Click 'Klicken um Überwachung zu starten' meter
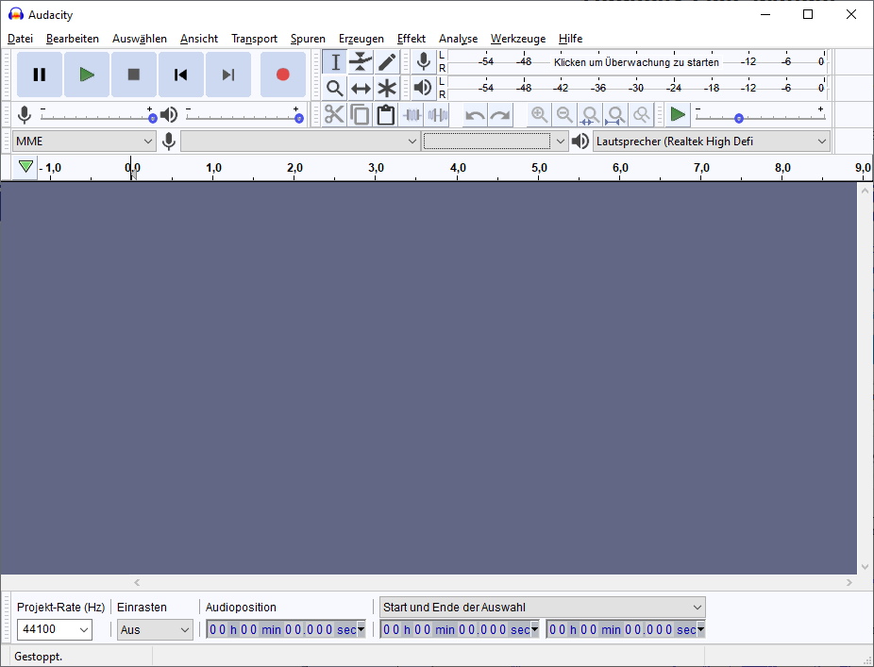The width and height of the screenshot is (874, 667). [x=636, y=62]
